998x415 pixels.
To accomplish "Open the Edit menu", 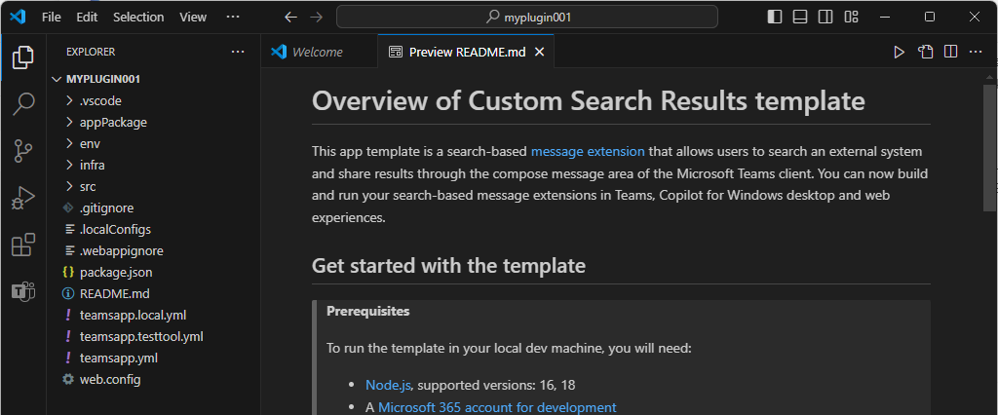I will click(x=87, y=18).
